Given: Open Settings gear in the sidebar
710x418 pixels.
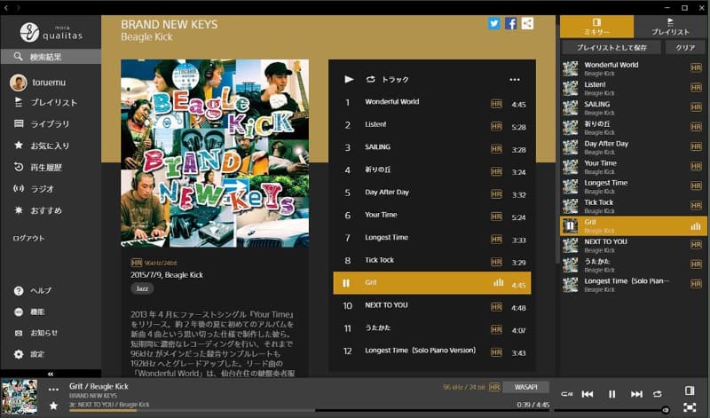Looking at the screenshot, I should coord(29,354).
